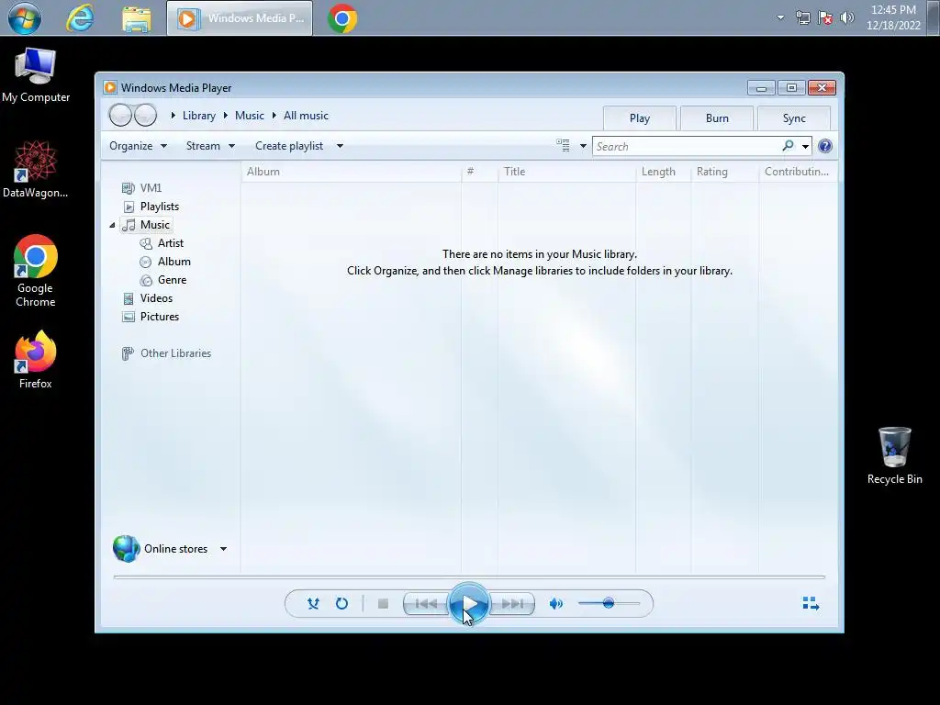Sort by the Length column header

pyautogui.click(x=663, y=172)
